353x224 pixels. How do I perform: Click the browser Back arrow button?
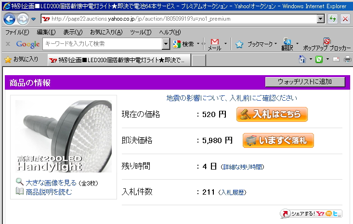pyautogui.click(x=9, y=19)
